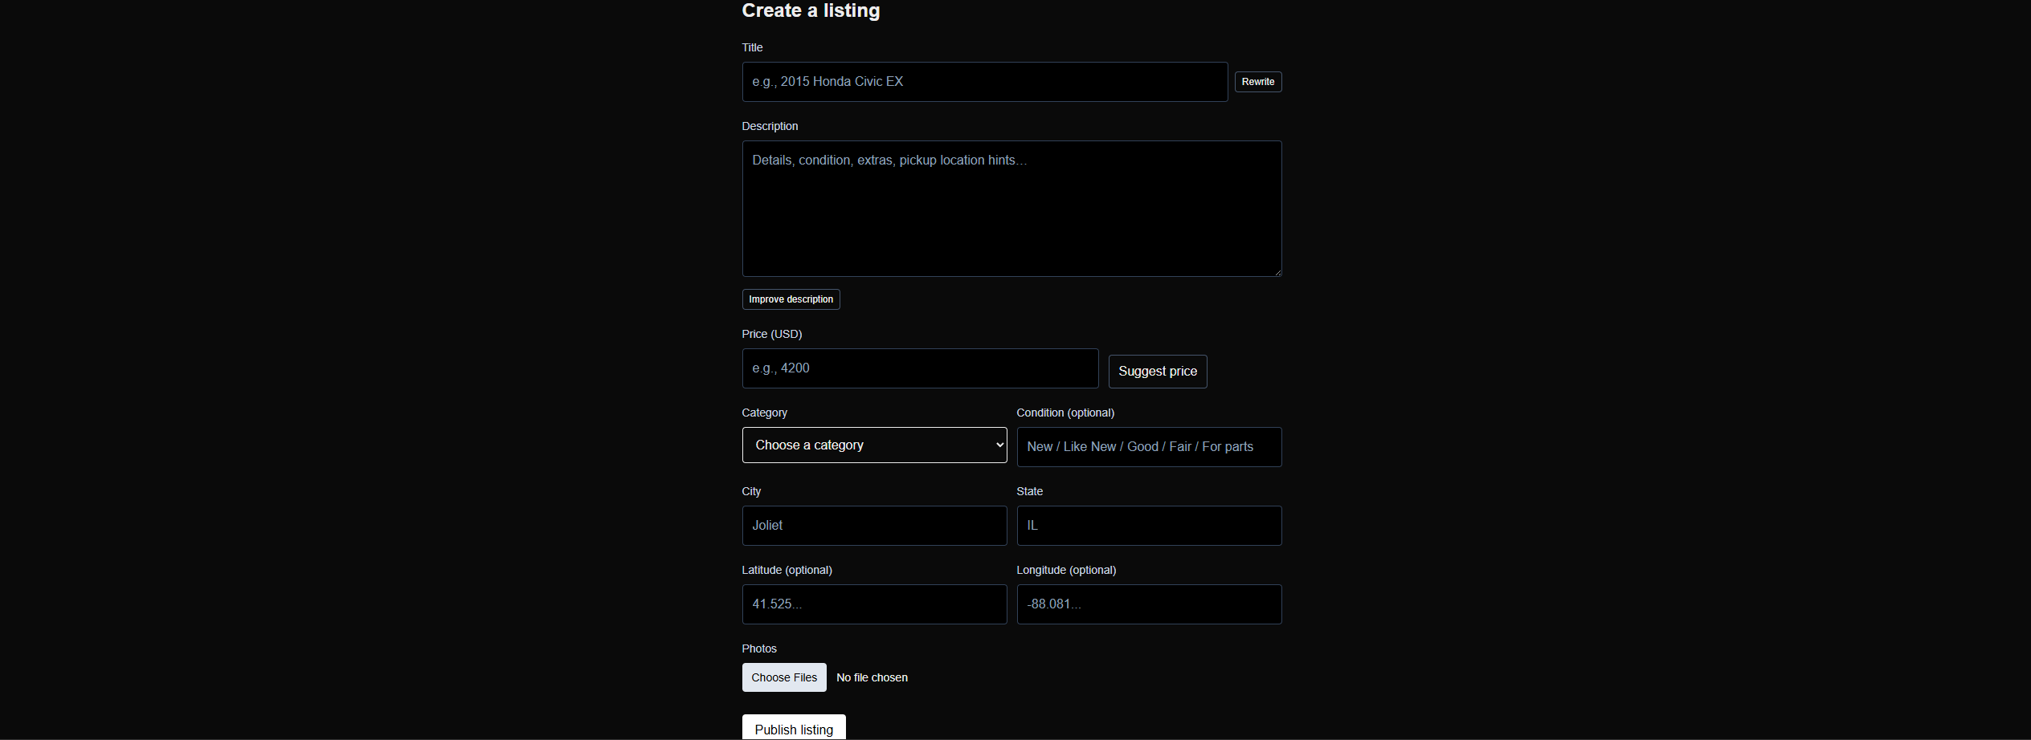The width and height of the screenshot is (2031, 740).
Task: Click the Choose Files button for Photos
Action: (x=784, y=677)
